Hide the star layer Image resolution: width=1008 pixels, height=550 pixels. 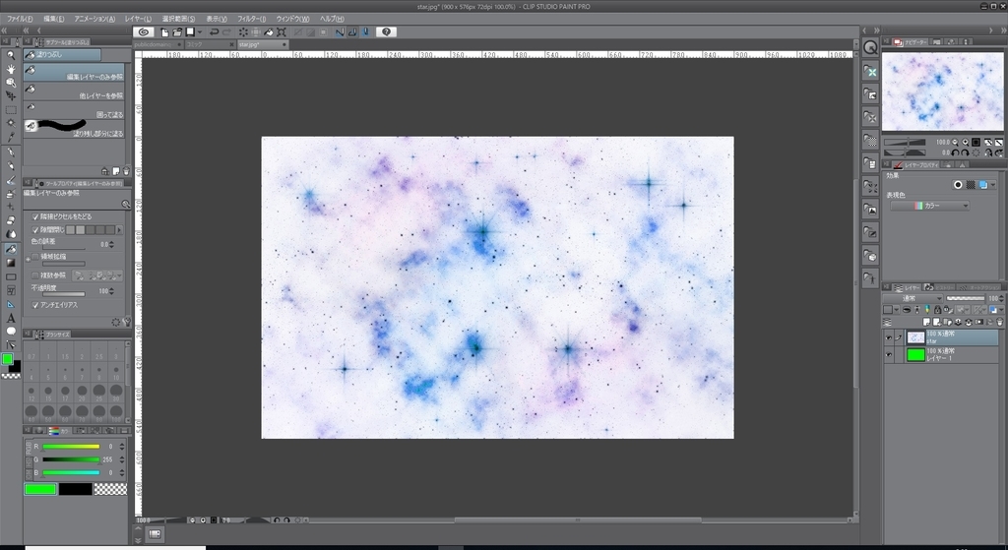click(889, 337)
